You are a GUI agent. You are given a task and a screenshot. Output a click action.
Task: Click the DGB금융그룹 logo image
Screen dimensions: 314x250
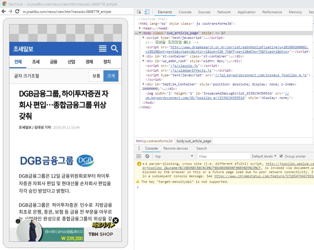[x=57, y=160]
